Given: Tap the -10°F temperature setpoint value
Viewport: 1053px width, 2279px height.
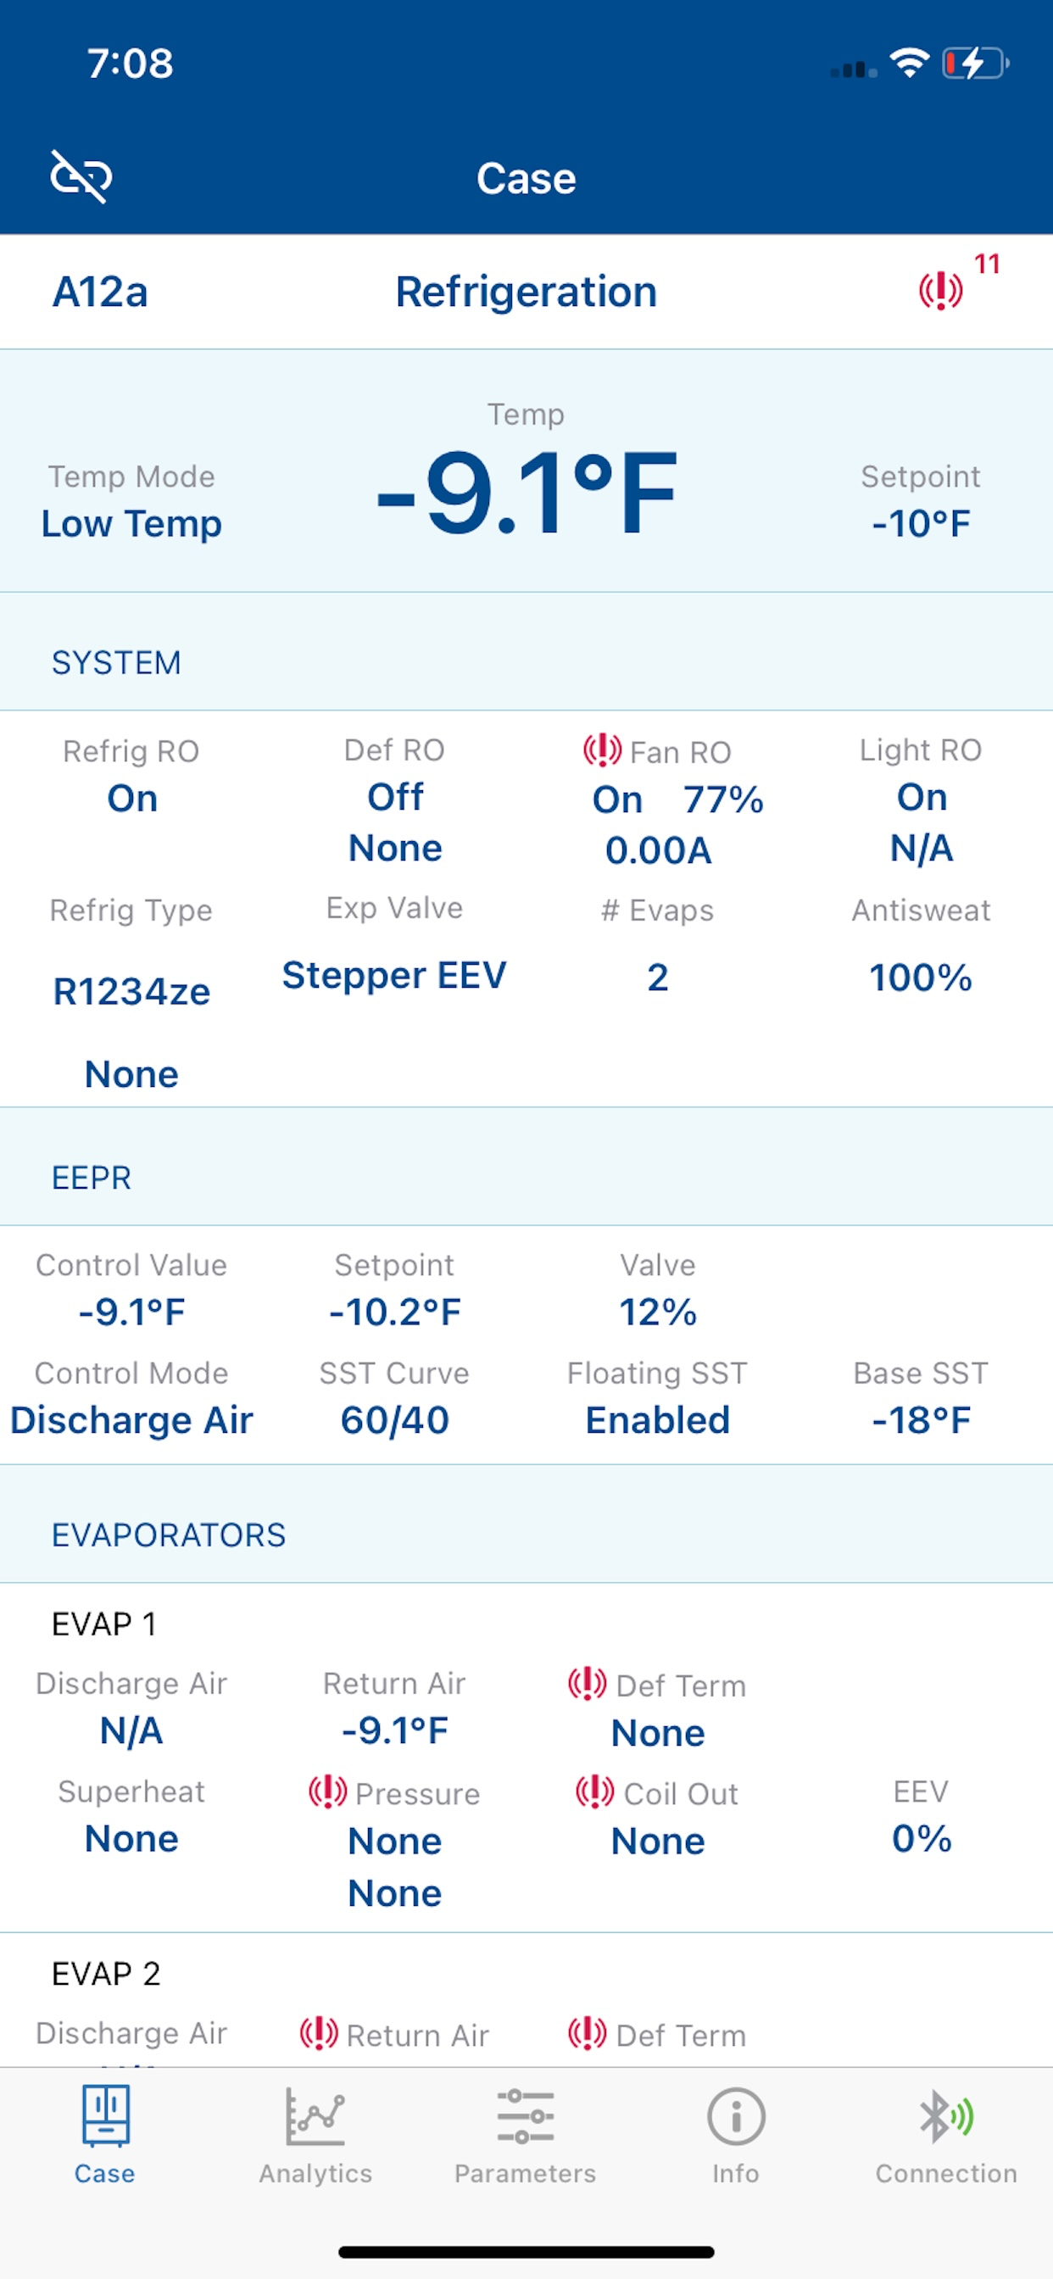Looking at the screenshot, I should (x=920, y=524).
